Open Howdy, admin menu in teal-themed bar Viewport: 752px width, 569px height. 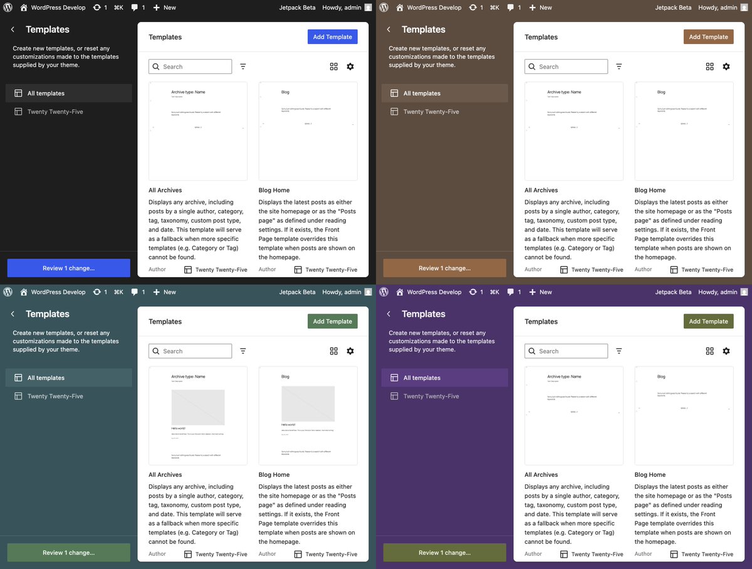(x=347, y=292)
